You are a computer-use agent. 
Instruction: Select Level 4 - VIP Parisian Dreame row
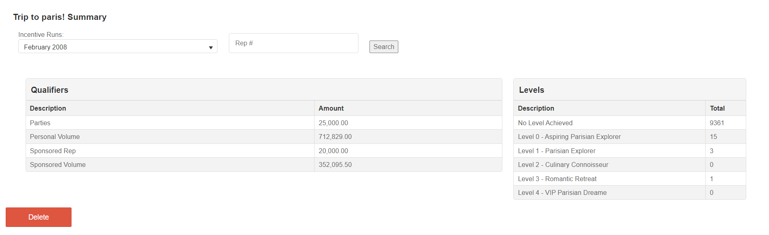click(x=562, y=193)
